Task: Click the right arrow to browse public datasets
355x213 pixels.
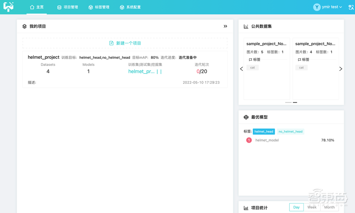Action: point(340,69)
